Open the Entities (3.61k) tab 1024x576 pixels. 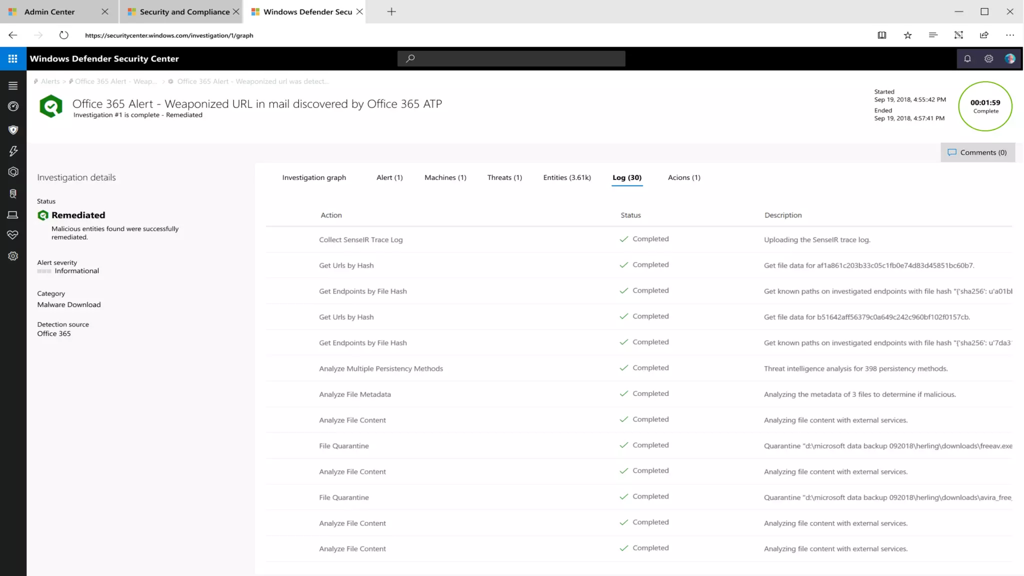(x=566, y=177)
